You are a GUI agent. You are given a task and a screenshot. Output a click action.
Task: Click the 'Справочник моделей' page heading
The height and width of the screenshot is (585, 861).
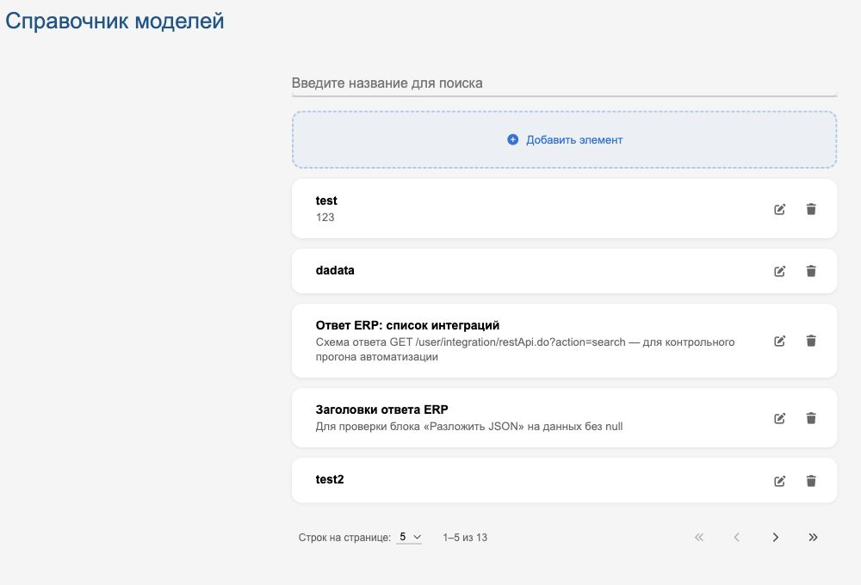[x=115, y=22]
